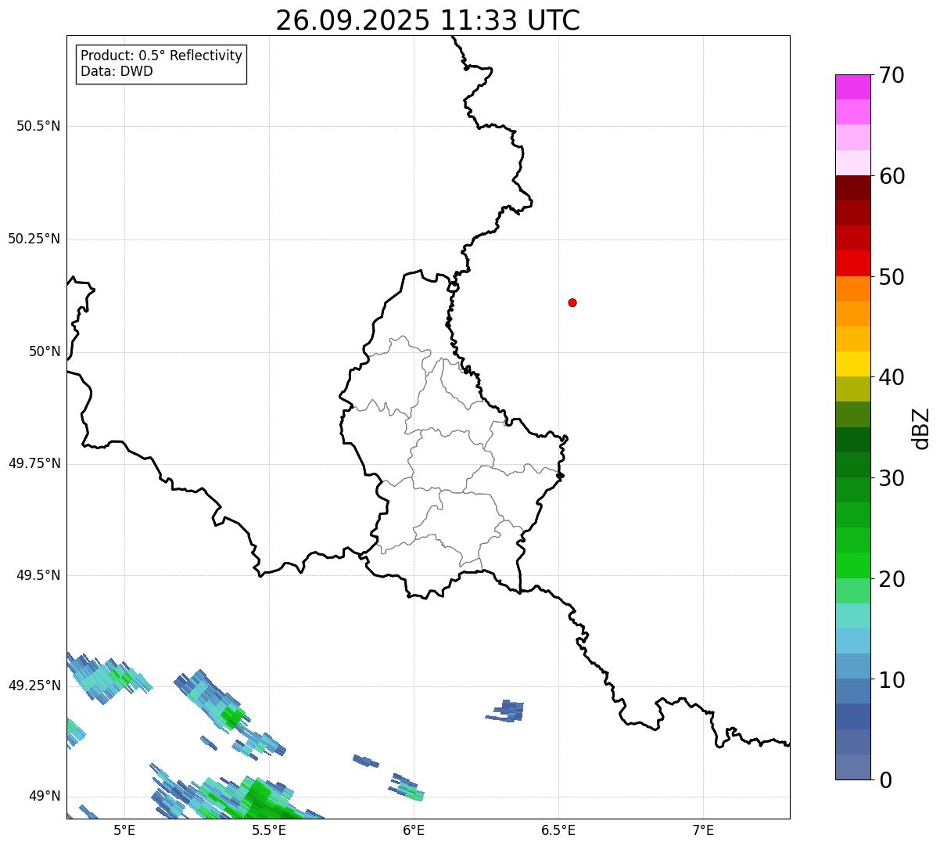Click the 49.5°N latitude label
This screenshot has height=846, width=940.
[38, 575]
